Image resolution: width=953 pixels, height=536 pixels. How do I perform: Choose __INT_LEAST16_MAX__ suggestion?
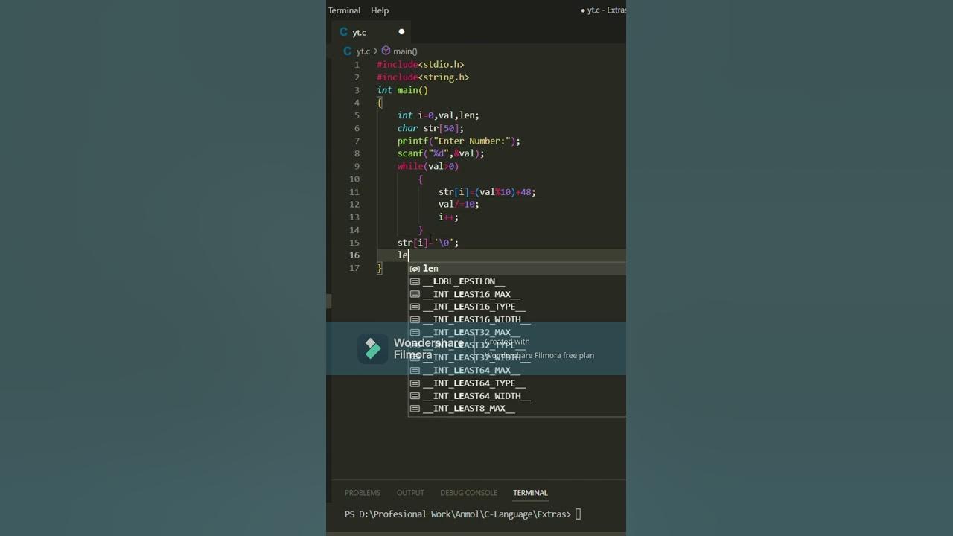tap(517, 294)
